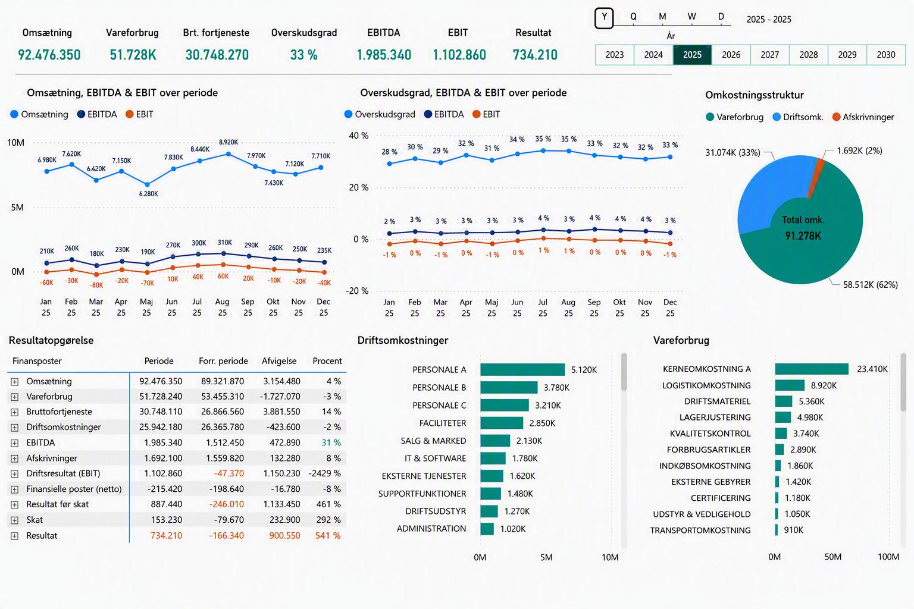Select the LAGERJUSTERING bar
The height and width of the screenshot is (609, 914).
click(x=783, y=417)
